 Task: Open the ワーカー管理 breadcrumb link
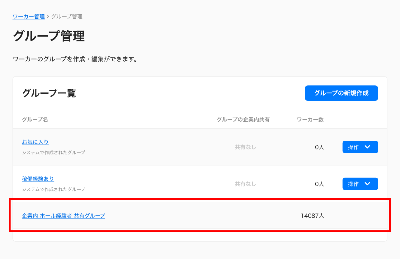[29, 16]
